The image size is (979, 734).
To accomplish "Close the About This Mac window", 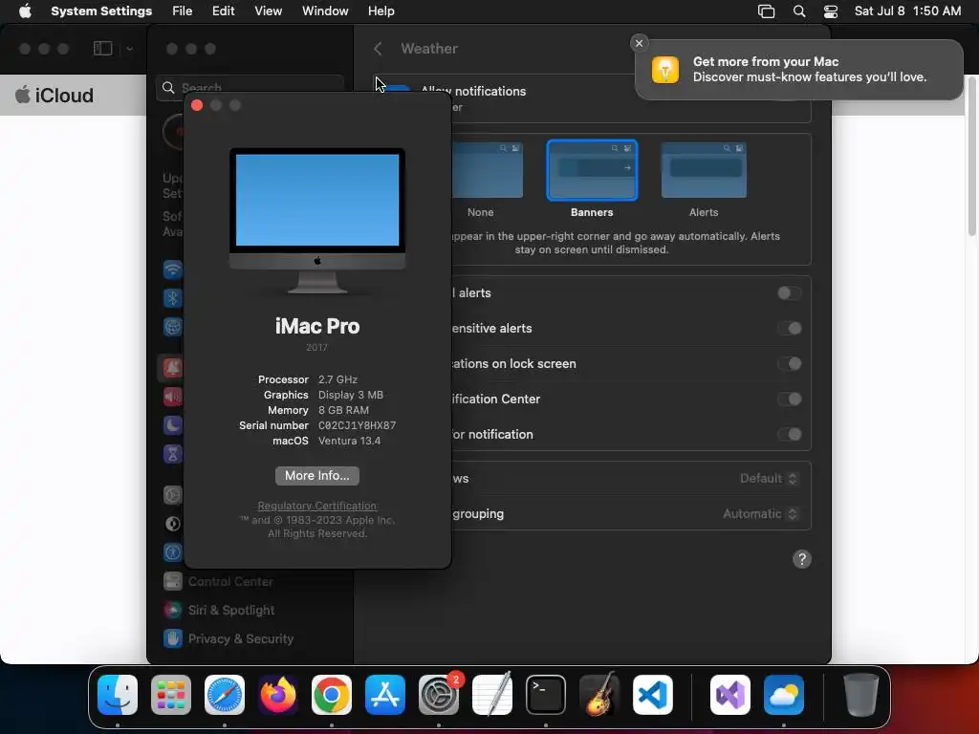I will click(197, 105).
